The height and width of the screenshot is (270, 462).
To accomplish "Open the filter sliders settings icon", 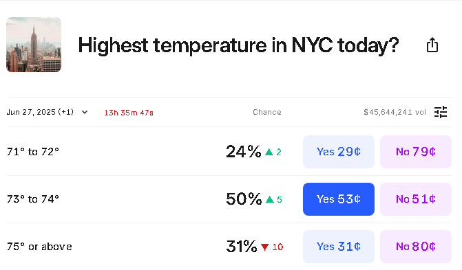I will pyautogui.click(x=441, y=112).
